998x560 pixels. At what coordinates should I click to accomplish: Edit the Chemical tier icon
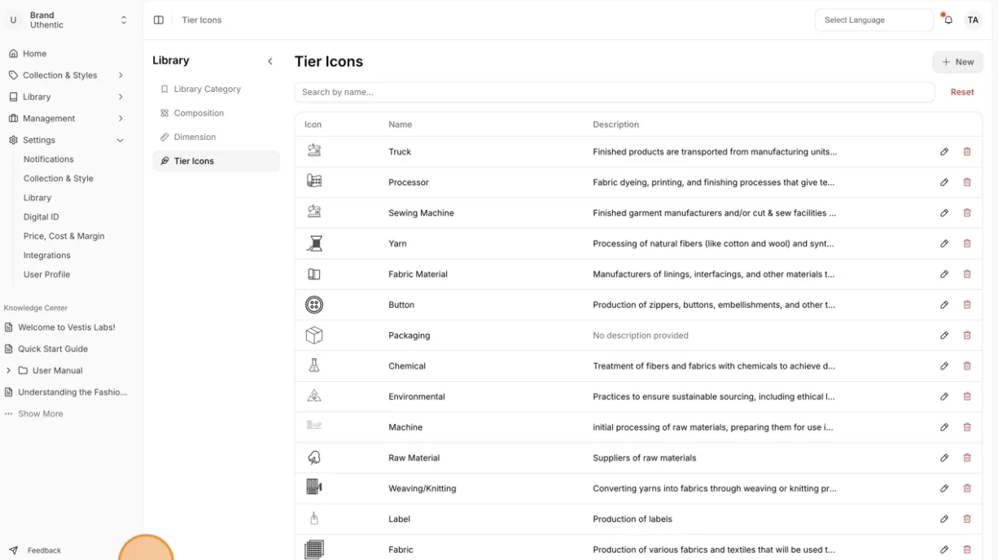coord(944,366)
